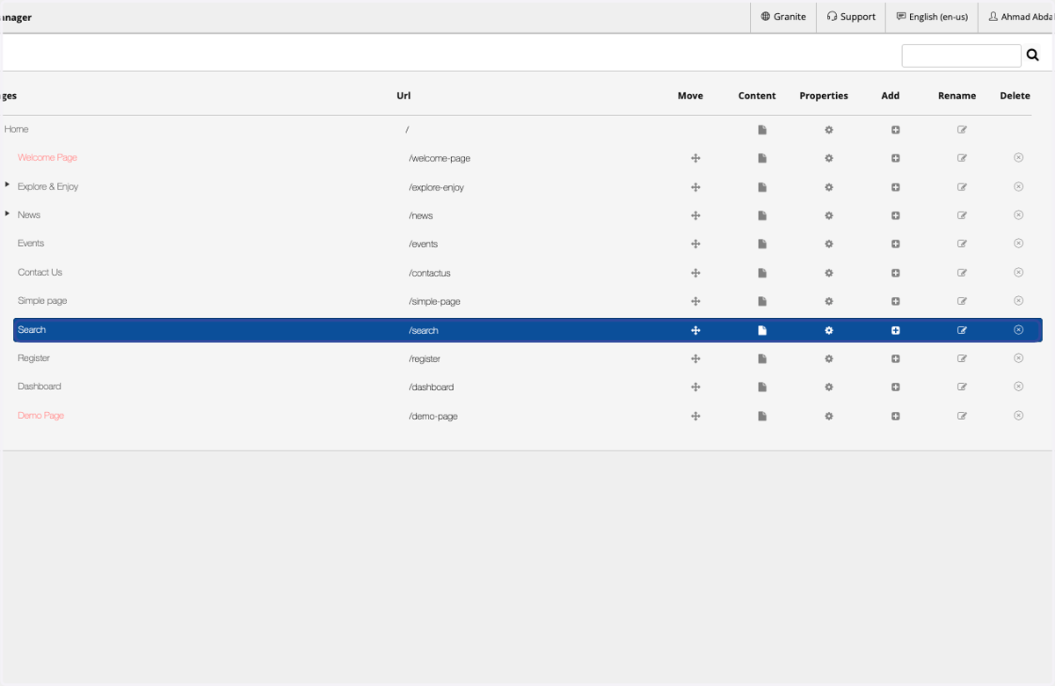Viewport: 1055px width, 686px height.
Task: Open properties gear for Events row
Action: [x=828, y=244]
